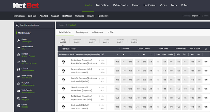Click soccer ball icon for Paris St-Germain vs Real Madrid
Viewport: 210px width, 112px height.
click(x=63, y=80)
